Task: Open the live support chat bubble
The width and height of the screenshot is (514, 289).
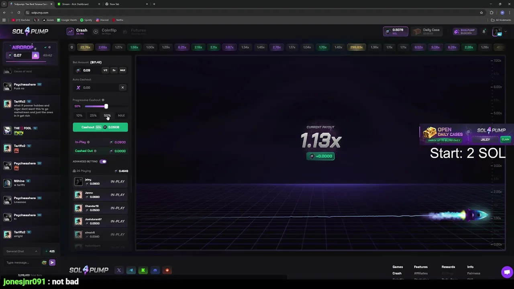Action: pyautogui.click(x=507, y=272)
